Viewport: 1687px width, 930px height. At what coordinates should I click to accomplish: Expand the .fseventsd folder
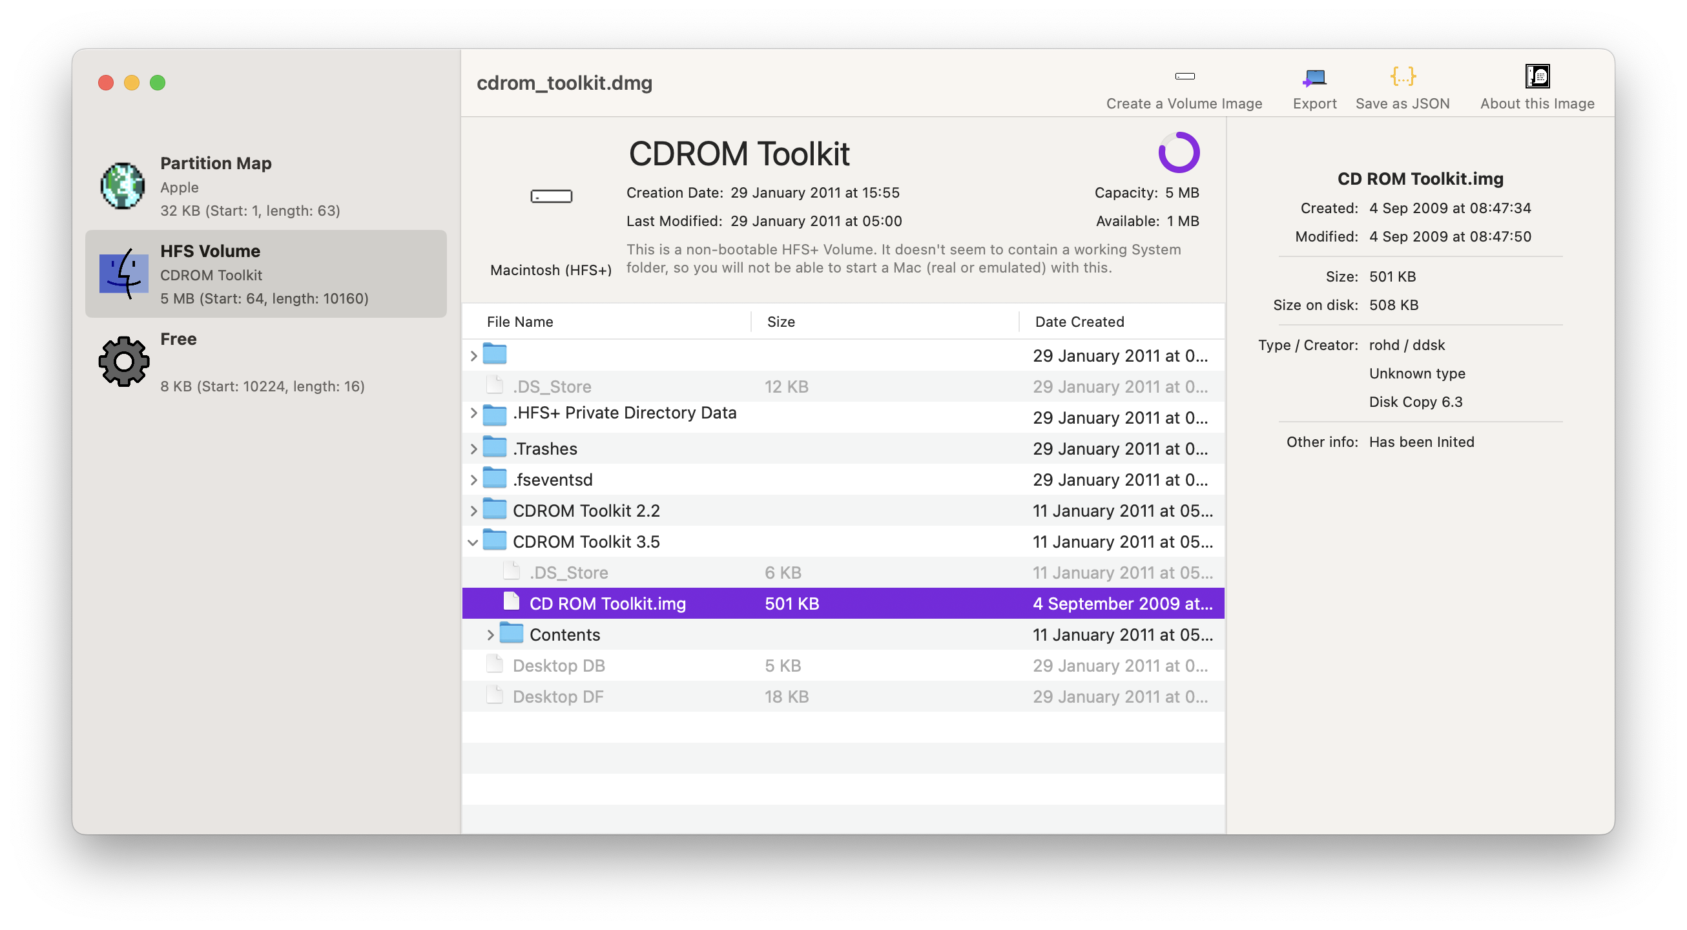(473, 479)
